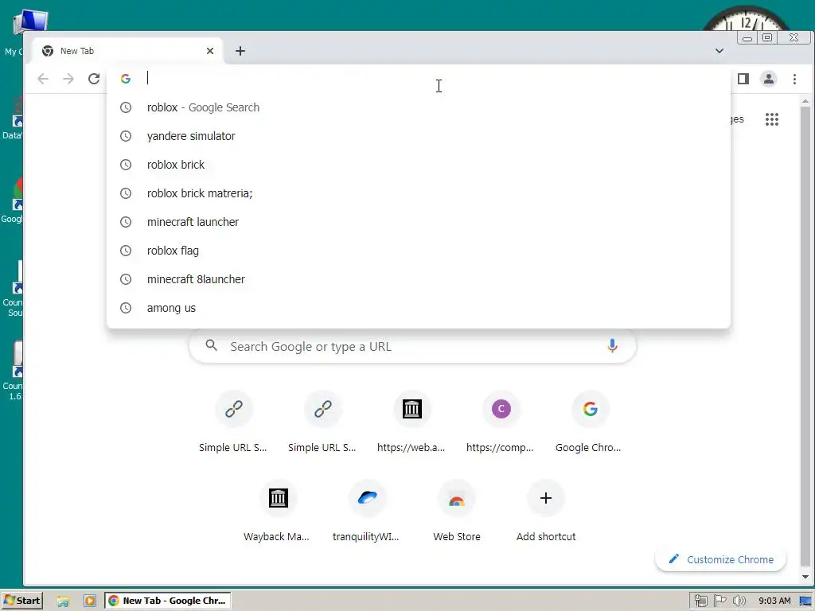Click the 9:03 AM taskbar clock
The width and height of the screenshot is (815, 611).
tap(774, 601)
